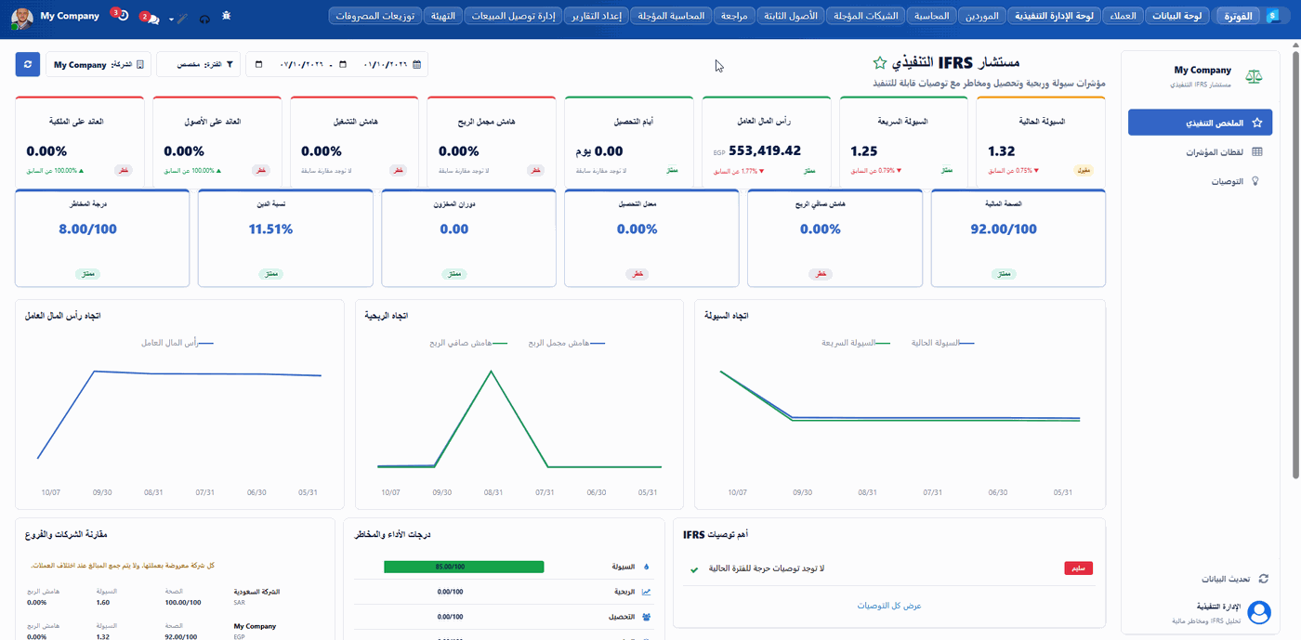Click the wrench tools icon in top bar
This screenshot has height=640, width=1301.
coord(182,18)
